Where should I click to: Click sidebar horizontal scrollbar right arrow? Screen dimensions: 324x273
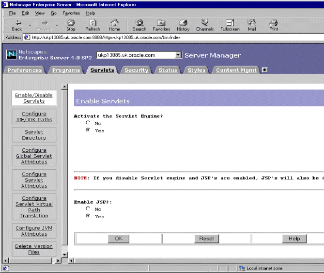(58, 260)
